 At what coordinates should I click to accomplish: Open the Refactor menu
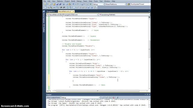tap(60, 1)
